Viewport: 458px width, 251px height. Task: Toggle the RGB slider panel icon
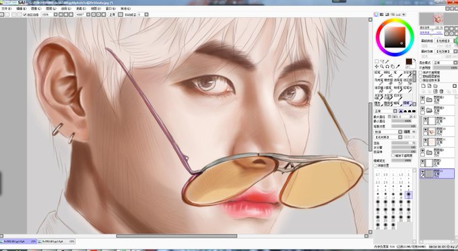[x=382, y=14]
